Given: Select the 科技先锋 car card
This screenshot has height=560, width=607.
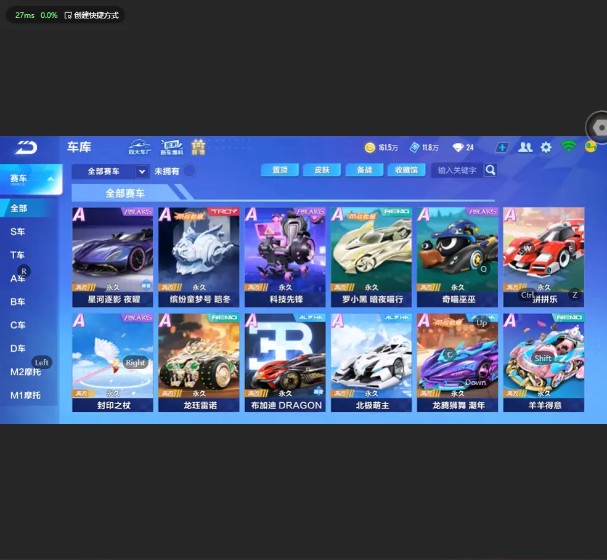Looking at the screenshot, I should click(x=285, y=258).
